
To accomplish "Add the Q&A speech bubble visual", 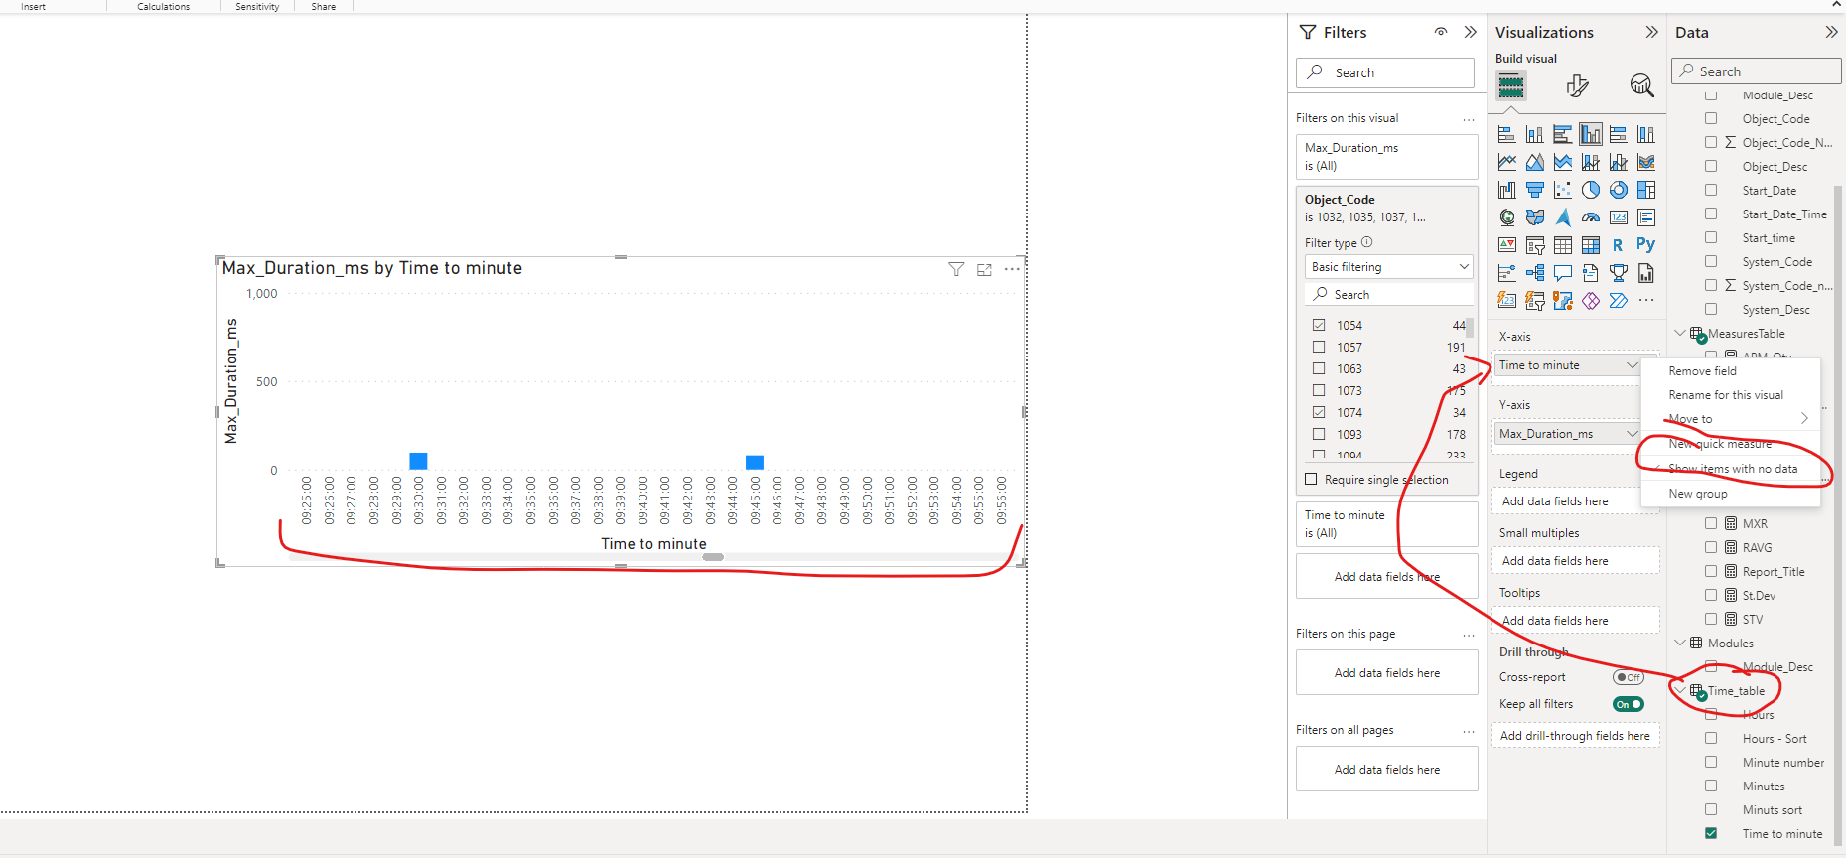I will click(1563, 273).
